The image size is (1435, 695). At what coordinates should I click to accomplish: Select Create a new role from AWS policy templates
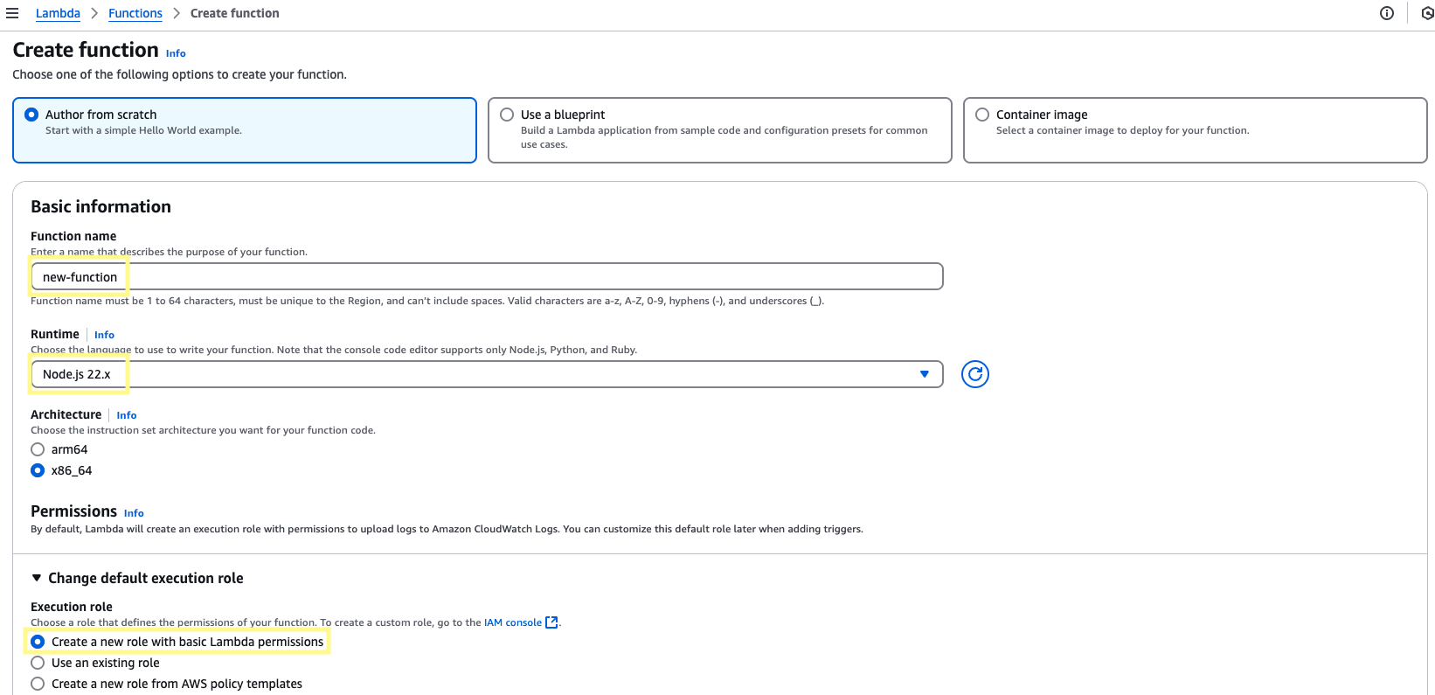(38, 684)
